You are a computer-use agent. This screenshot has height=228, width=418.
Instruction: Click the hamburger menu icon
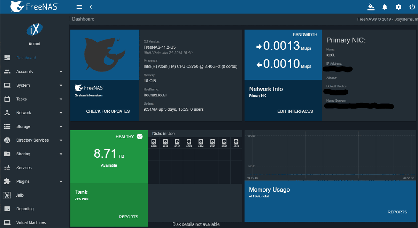click(x=79, y=7)
